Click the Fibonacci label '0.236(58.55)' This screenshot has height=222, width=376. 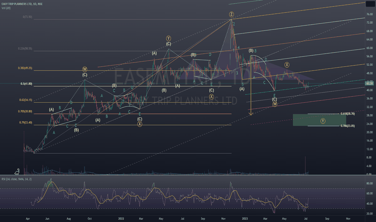[x=25, y=48]
